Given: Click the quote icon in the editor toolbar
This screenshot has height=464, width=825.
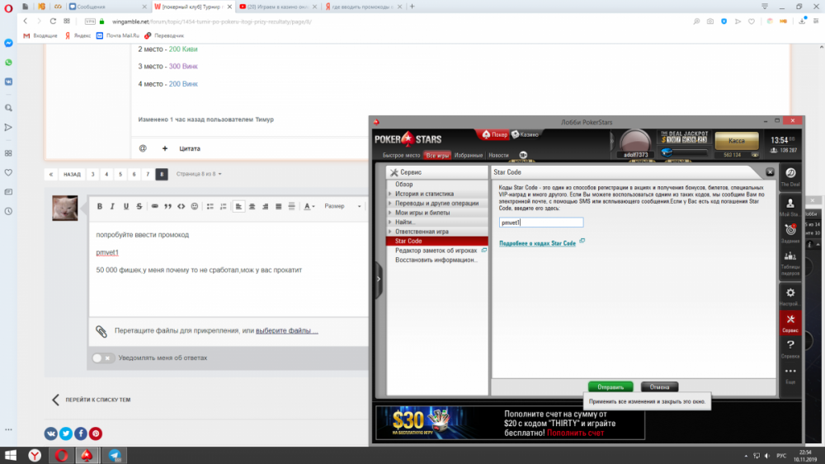Looking at the screenshot, I should tap(167, 206).
